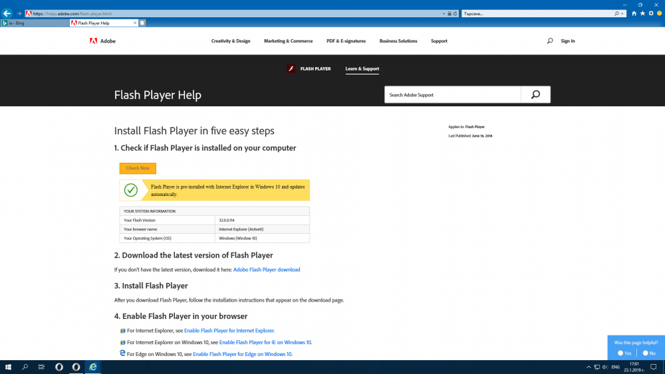
Task: Click the Adobe site search magnifier
Action: click(x=550, y=41)
